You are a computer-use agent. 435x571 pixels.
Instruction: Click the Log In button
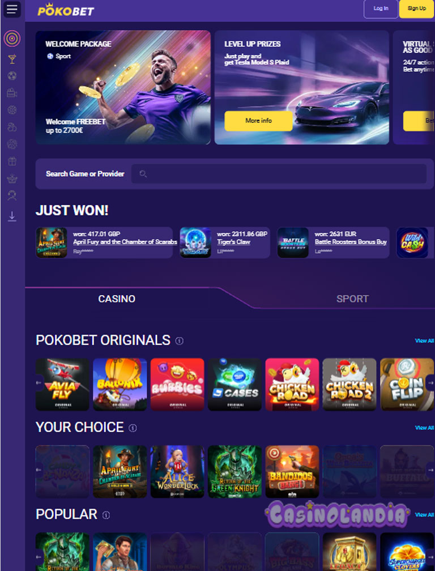tap(381, 8)
